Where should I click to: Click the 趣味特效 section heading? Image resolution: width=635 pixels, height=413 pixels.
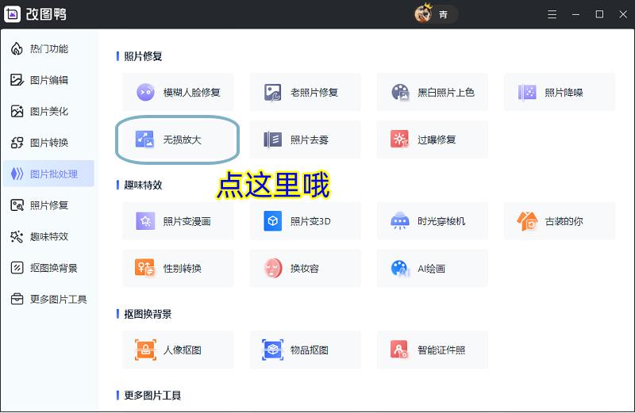(143, 185)
